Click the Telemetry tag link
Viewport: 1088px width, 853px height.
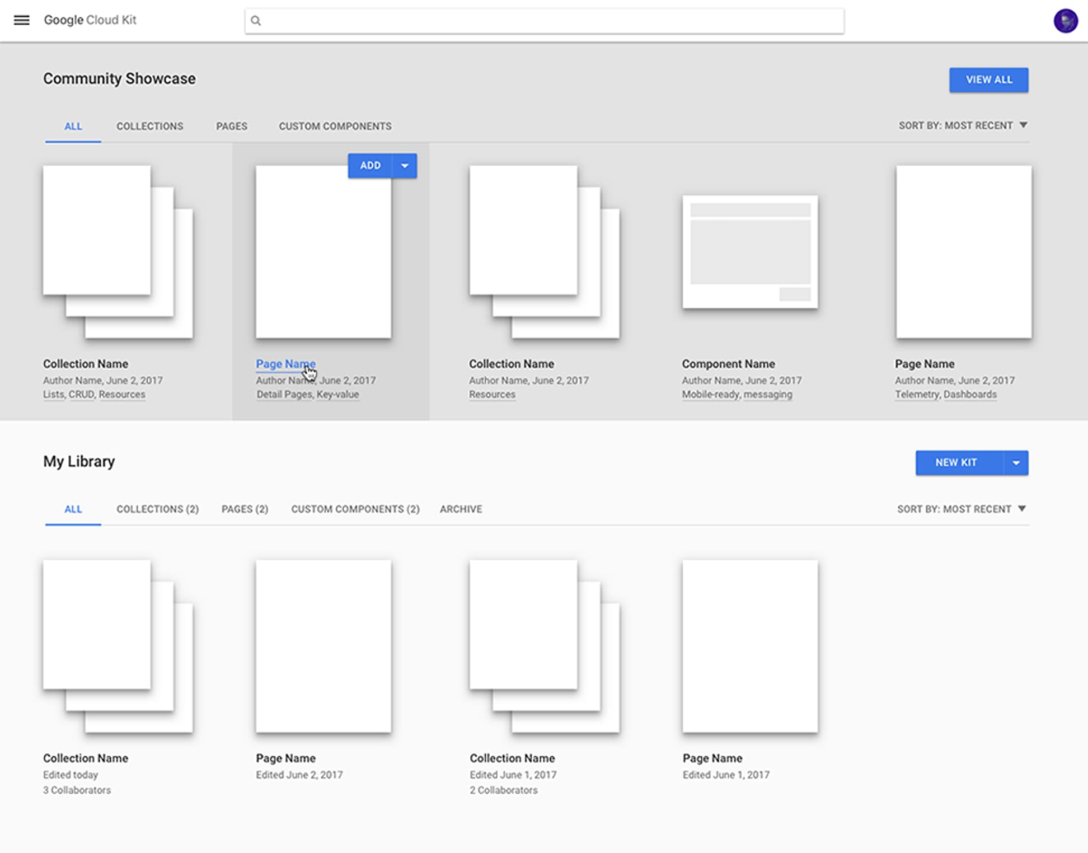pos(917,394)
